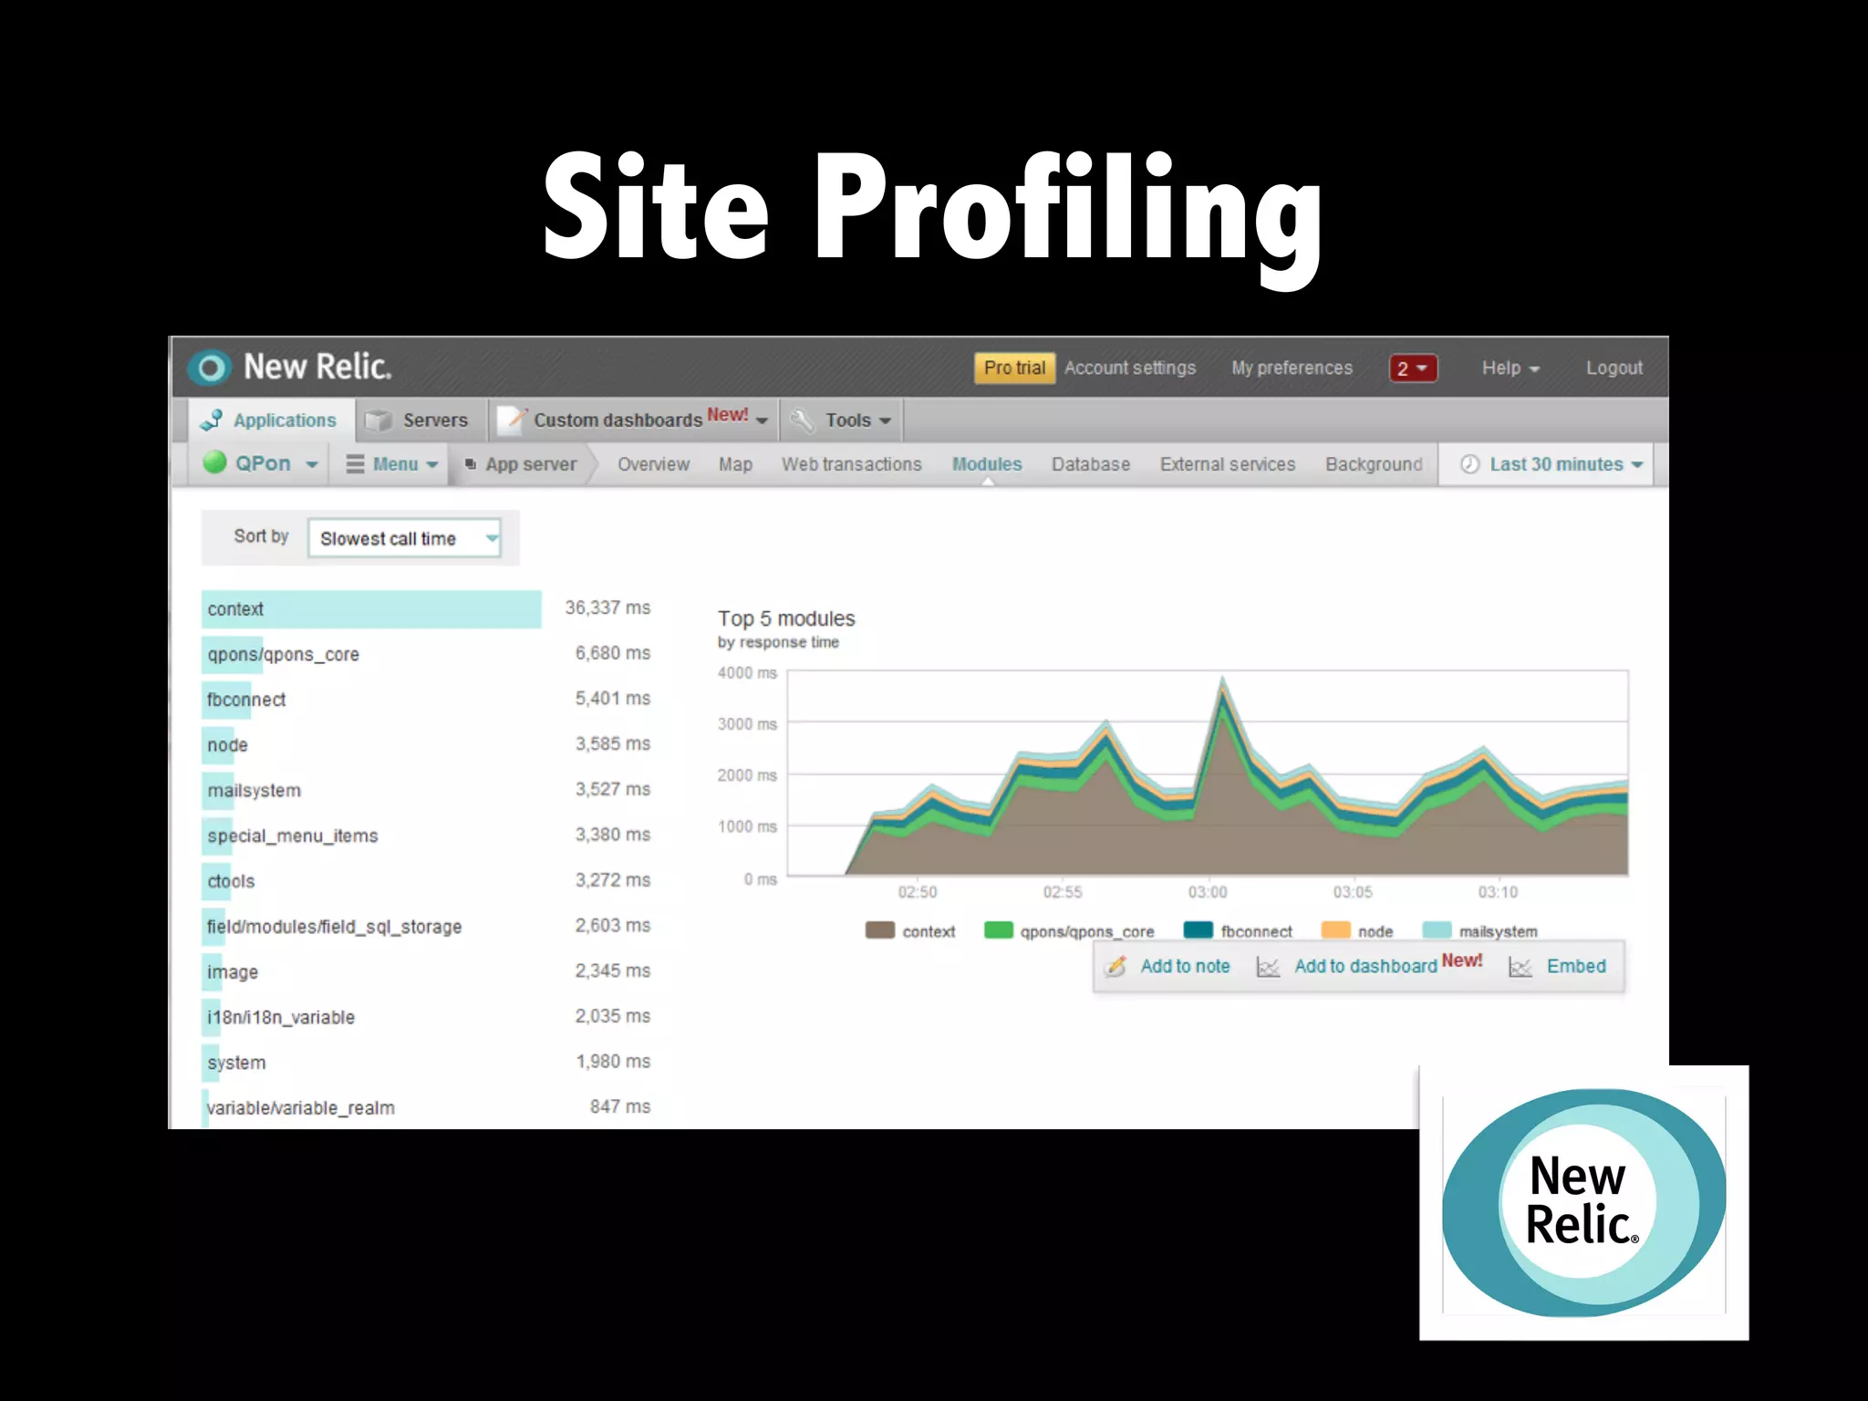
Task: Select the qpons/qpons_core module row
Action: pyautogui.click(x=427, y=654)
